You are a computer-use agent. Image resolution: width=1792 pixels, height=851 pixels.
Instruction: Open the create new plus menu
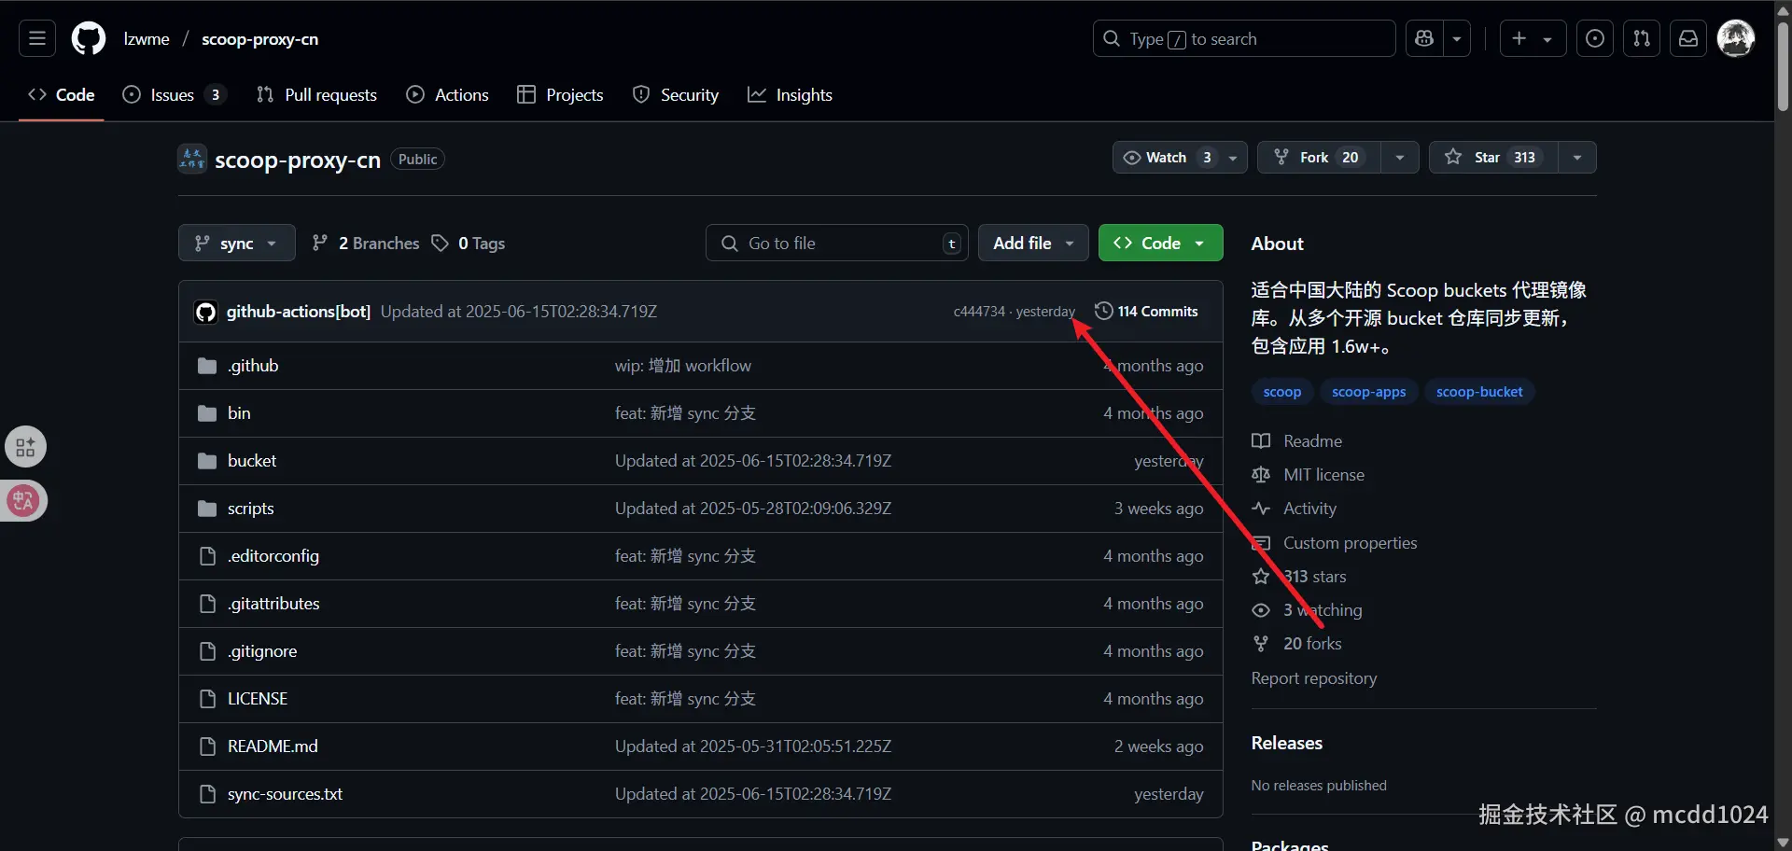(1533, 38)
